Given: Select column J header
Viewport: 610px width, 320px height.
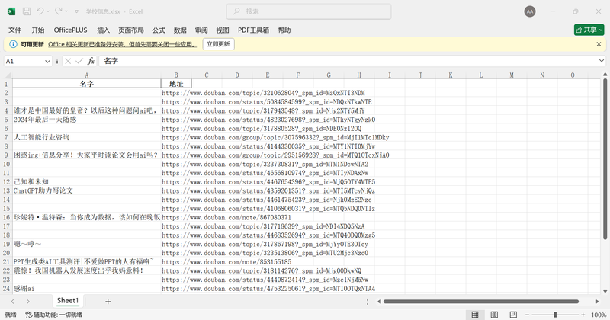Looking at the screenshot, I should point(420,75).
